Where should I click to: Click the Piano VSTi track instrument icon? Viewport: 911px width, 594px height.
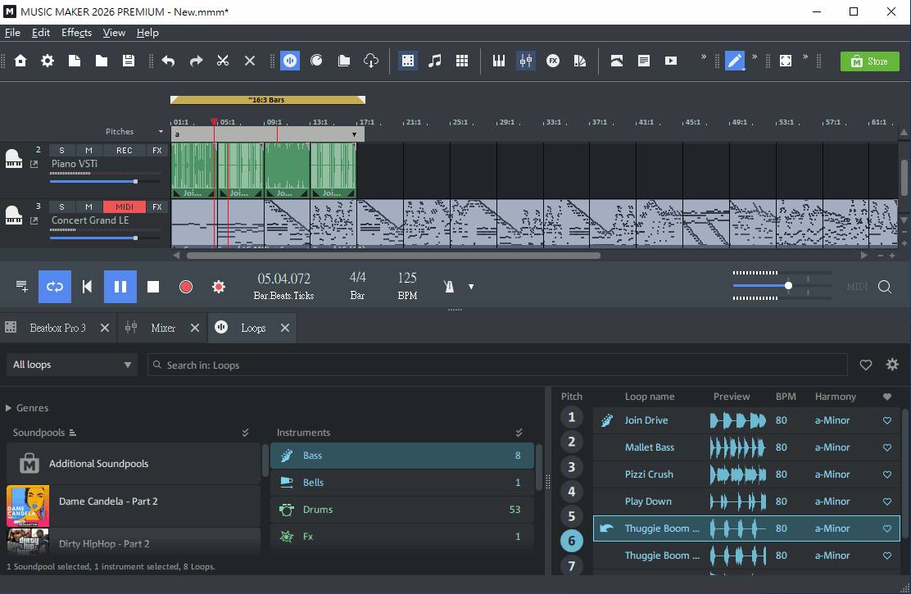[13, 157]
